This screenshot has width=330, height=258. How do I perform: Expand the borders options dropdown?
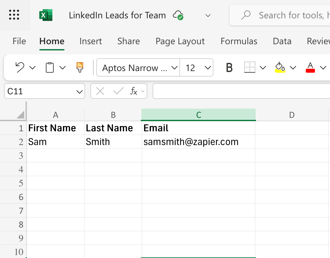coord(263,68)
